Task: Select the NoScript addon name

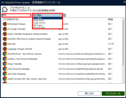Action: 12,44
